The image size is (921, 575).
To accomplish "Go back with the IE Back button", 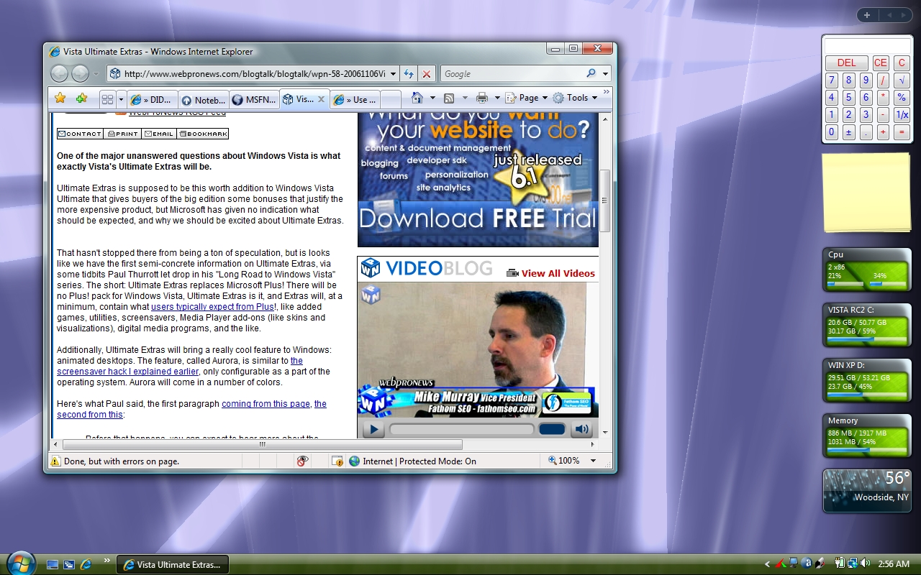I will coord(60,73).
